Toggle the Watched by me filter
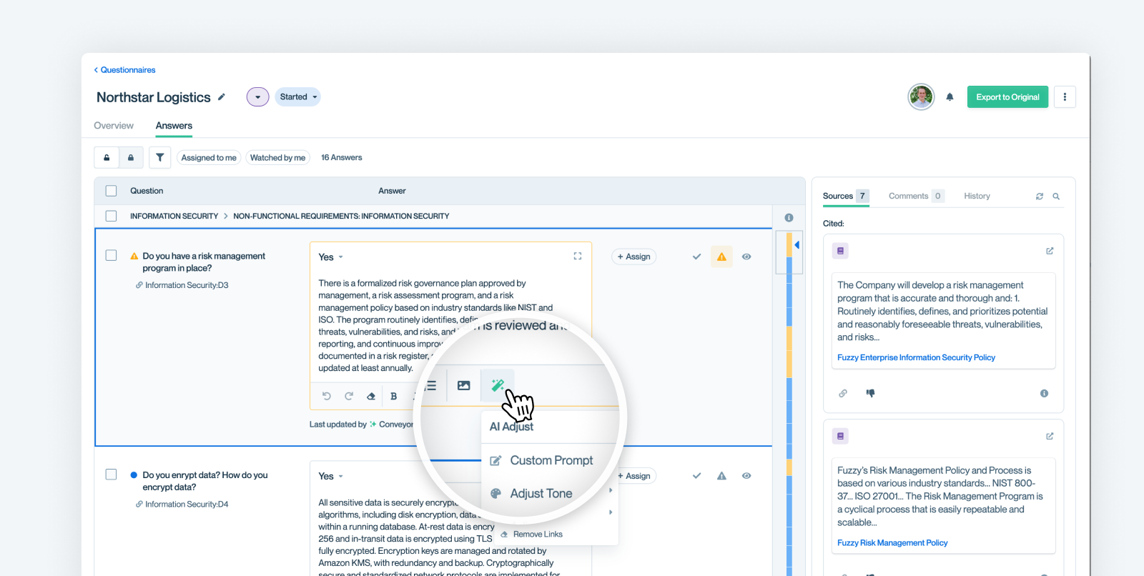 tap(277, 158)
